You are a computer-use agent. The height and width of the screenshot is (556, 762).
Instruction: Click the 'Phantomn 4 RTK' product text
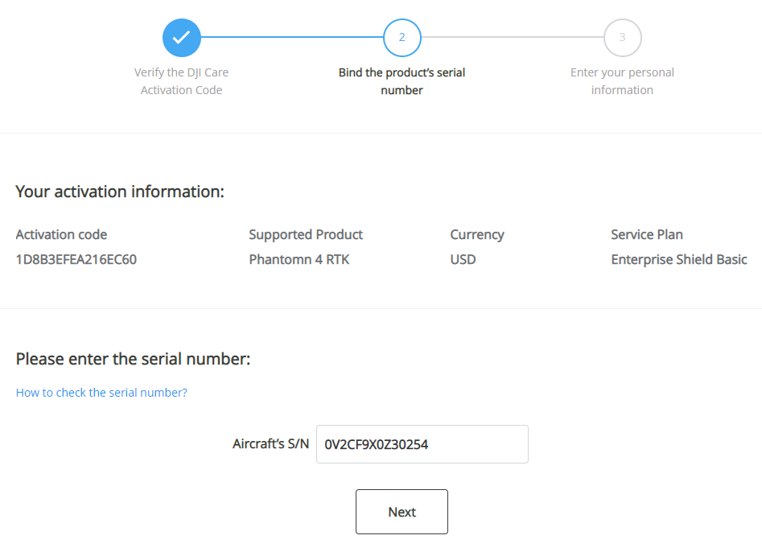tap(299, 260)
